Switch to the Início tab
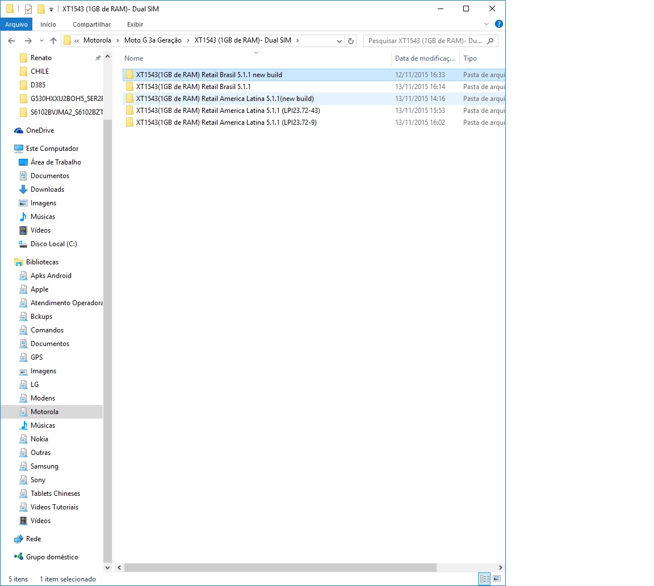Viewport: 654px width, 586px height. tap(48, 24)
